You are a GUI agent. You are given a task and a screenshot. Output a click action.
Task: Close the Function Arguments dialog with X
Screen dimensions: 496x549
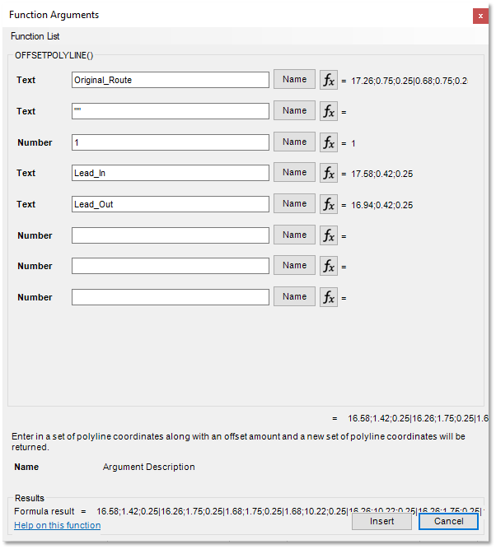point(480,16)
